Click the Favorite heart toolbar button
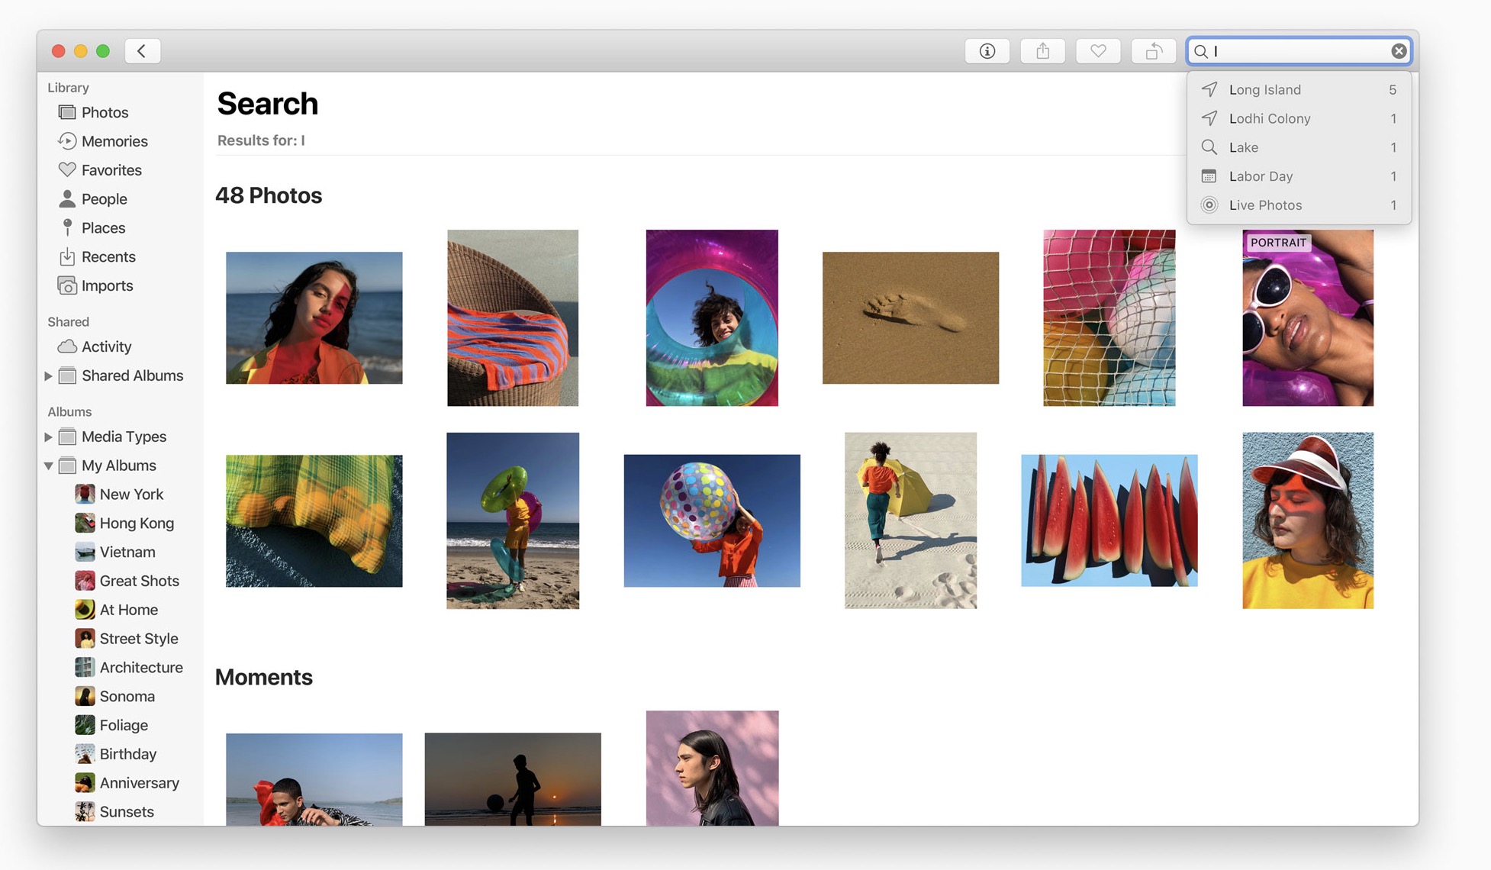The height and width of the screenshot is (870, 1491). [1098, 51]
